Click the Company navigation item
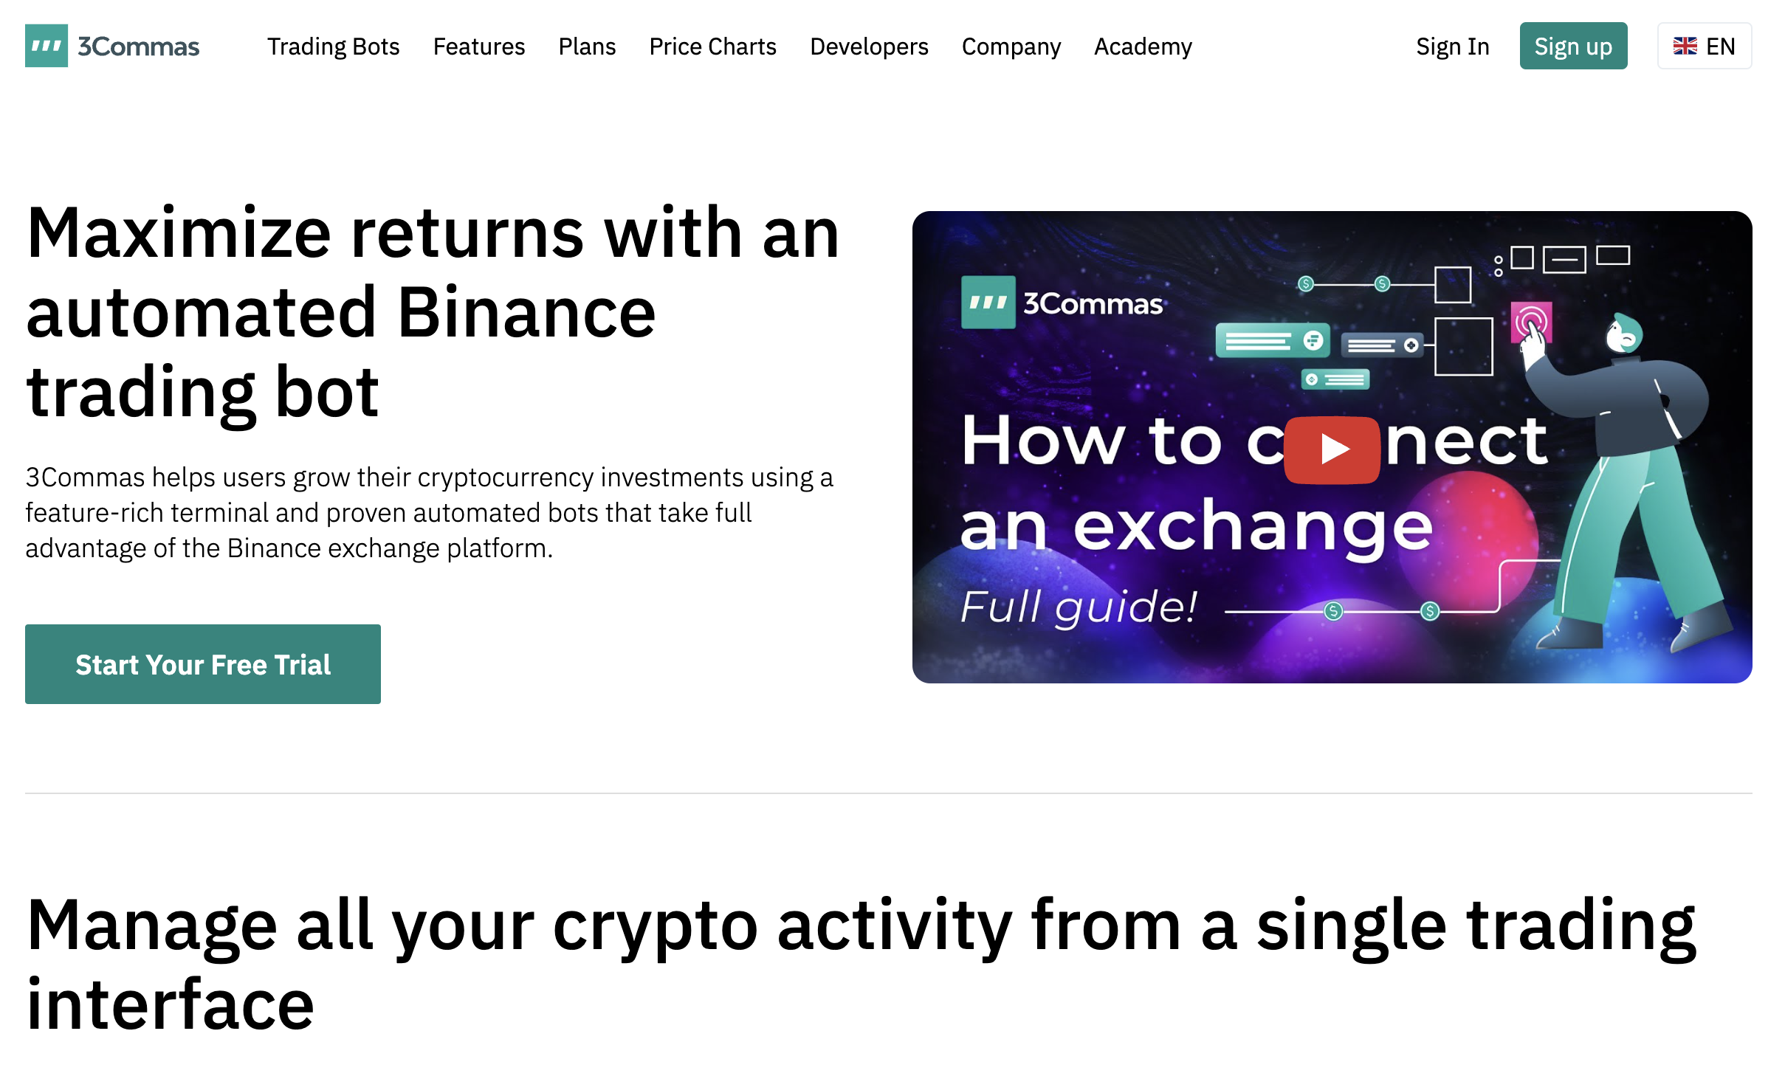 [1012, 46]
